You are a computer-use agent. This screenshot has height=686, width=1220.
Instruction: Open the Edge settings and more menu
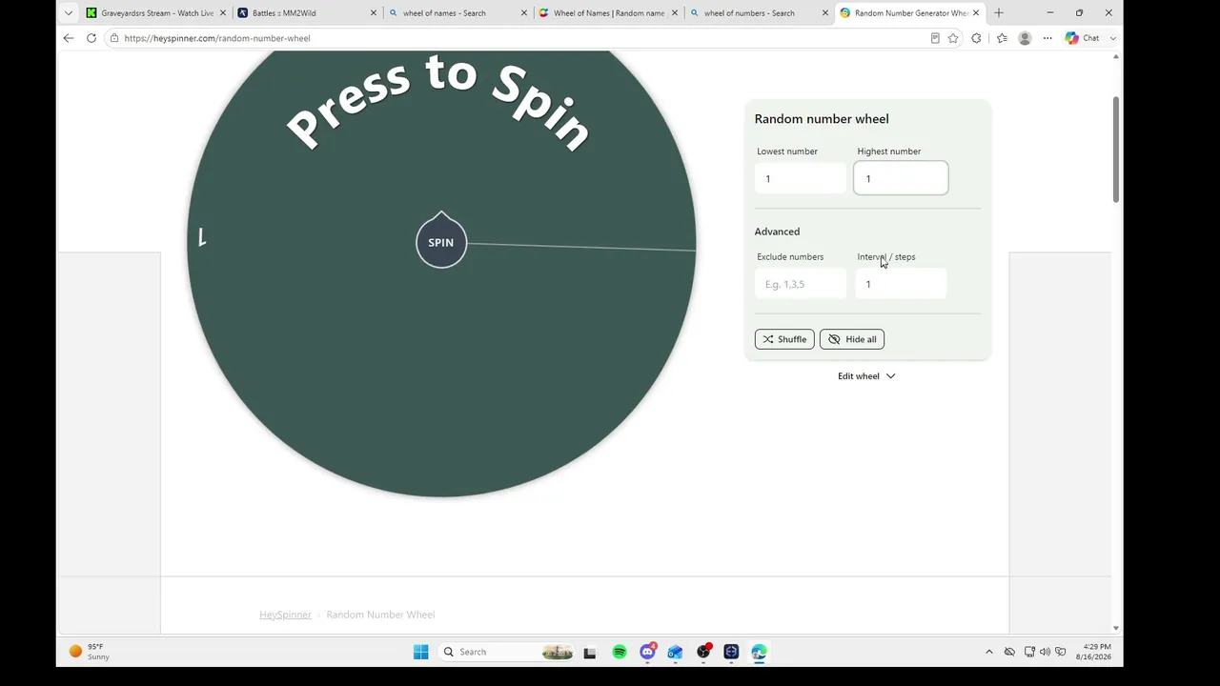tap(1047, 38)
